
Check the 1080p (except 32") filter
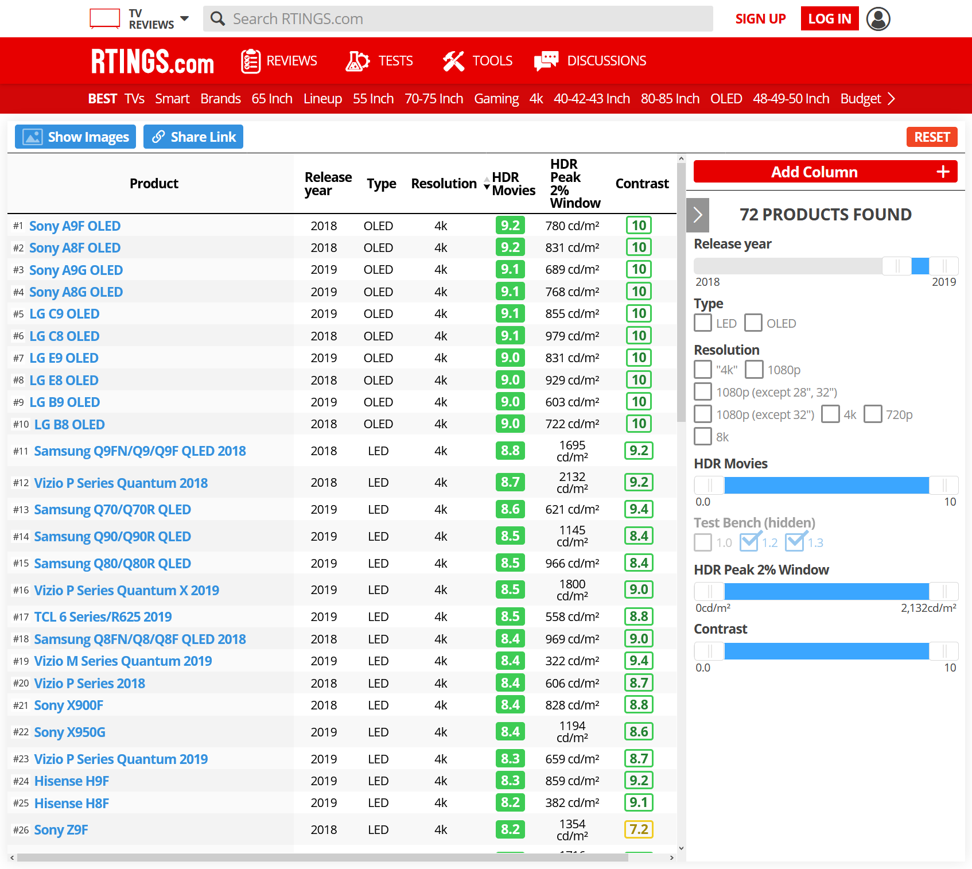coord(703,414)
